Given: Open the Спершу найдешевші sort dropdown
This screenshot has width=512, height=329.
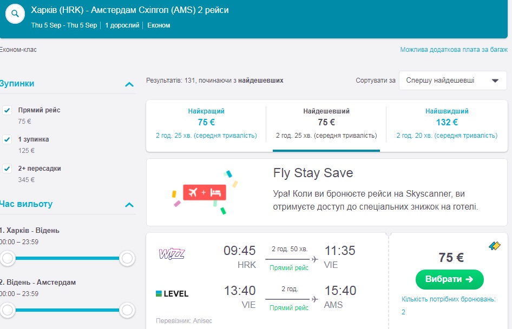Looking at the screenshot, I should (452, 80).
